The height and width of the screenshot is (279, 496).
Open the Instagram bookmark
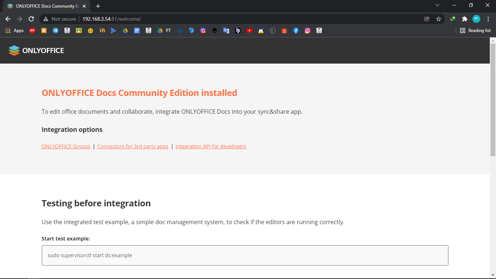tap(308, 31)
